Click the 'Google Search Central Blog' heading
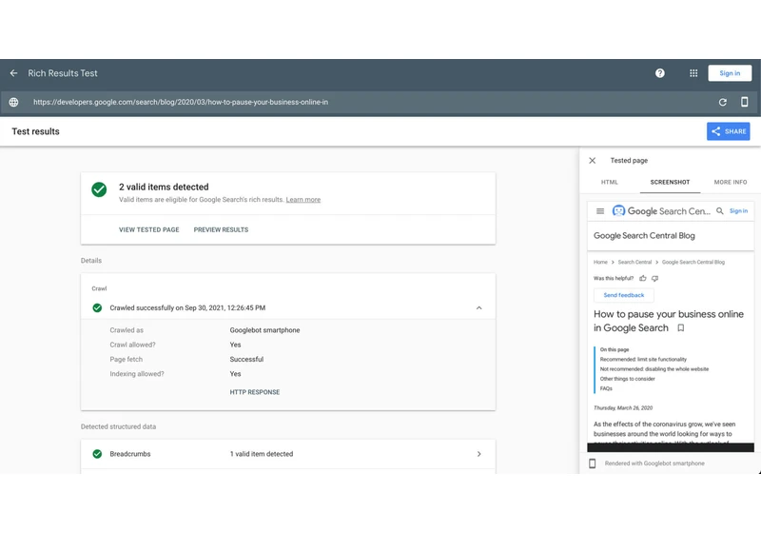Viewport: 761px width, 533px height. click(x=644, y=236)
